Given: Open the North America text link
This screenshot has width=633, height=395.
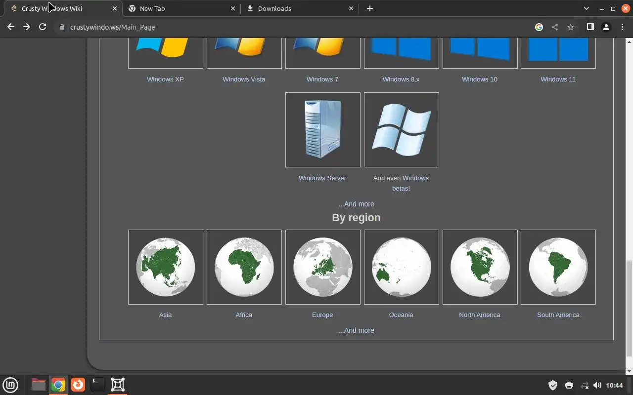Looking at the screenshot, I should (480, 315).
